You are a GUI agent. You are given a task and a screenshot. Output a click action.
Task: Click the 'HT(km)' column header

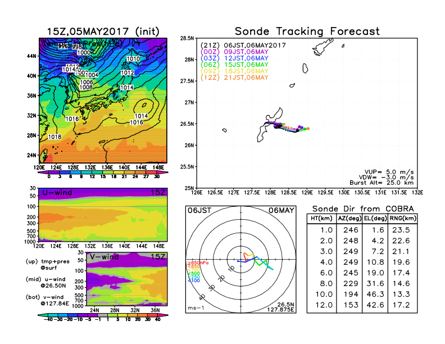click(x=321, y=219)
